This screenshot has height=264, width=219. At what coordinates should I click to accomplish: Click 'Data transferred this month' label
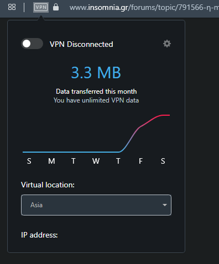(x=96, y=91)
